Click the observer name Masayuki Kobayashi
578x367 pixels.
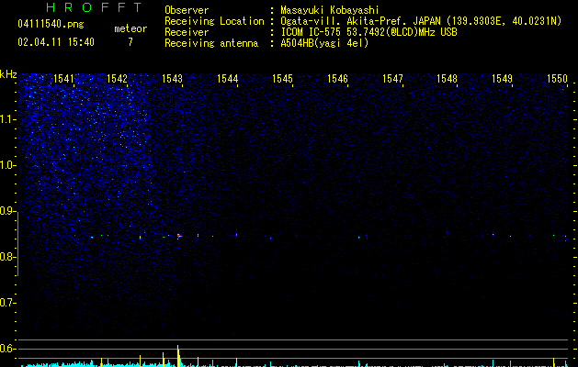[x=330, y=10]
